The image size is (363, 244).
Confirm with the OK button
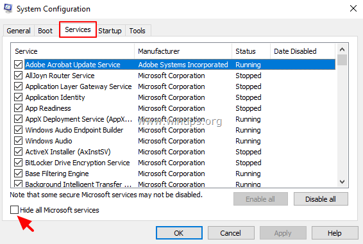click(x=179, y=233)
